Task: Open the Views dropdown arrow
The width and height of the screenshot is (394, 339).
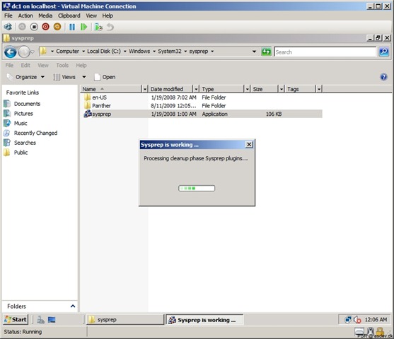Action: 84,77
